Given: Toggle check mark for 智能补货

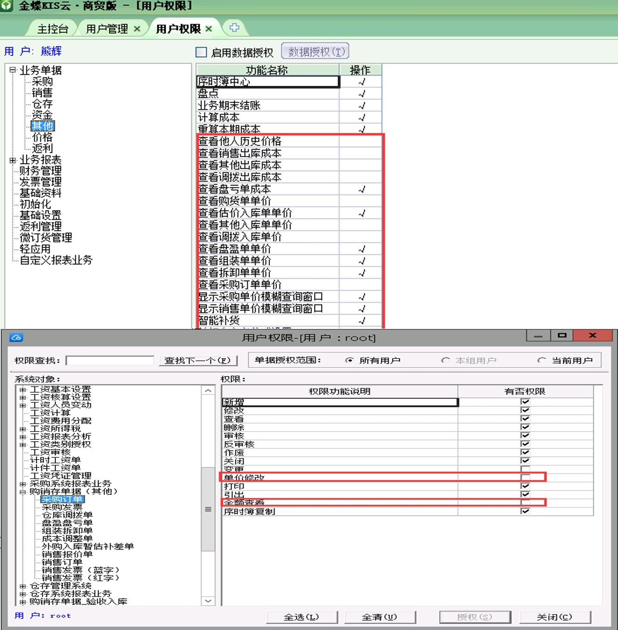Looking at the screenshot, I should 362,321.
